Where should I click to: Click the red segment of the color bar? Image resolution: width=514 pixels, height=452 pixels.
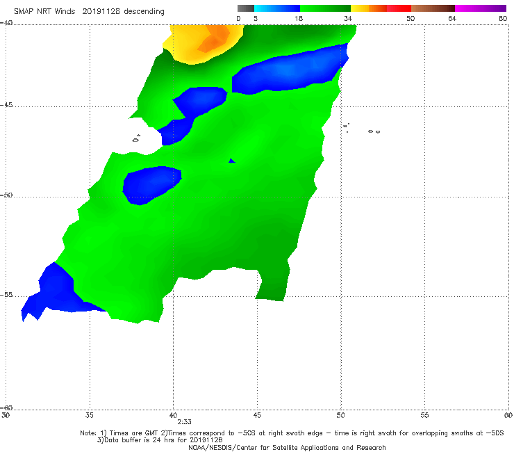point(399,8)
